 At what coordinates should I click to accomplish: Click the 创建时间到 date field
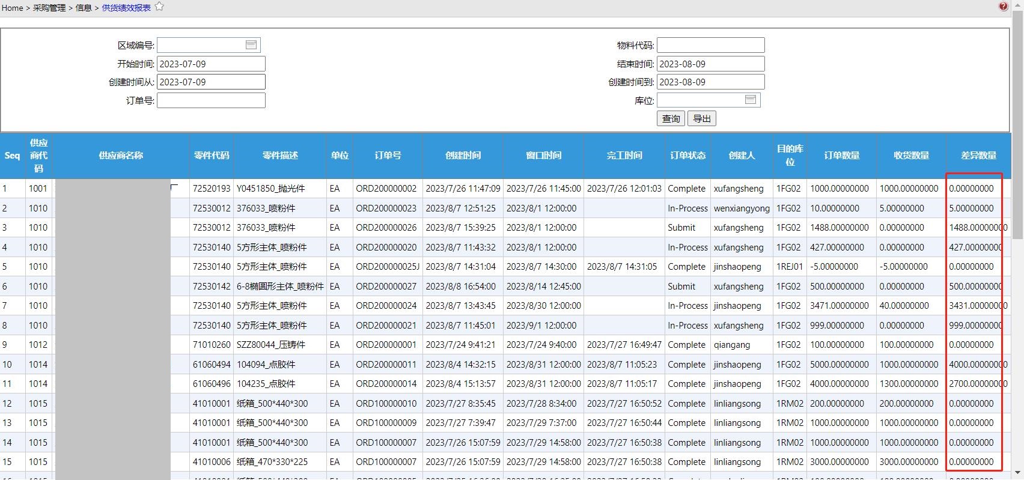(x=710, y=82)
